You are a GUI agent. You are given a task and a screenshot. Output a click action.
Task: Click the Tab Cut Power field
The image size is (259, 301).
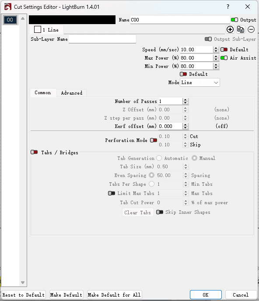(x=169, y=202)
